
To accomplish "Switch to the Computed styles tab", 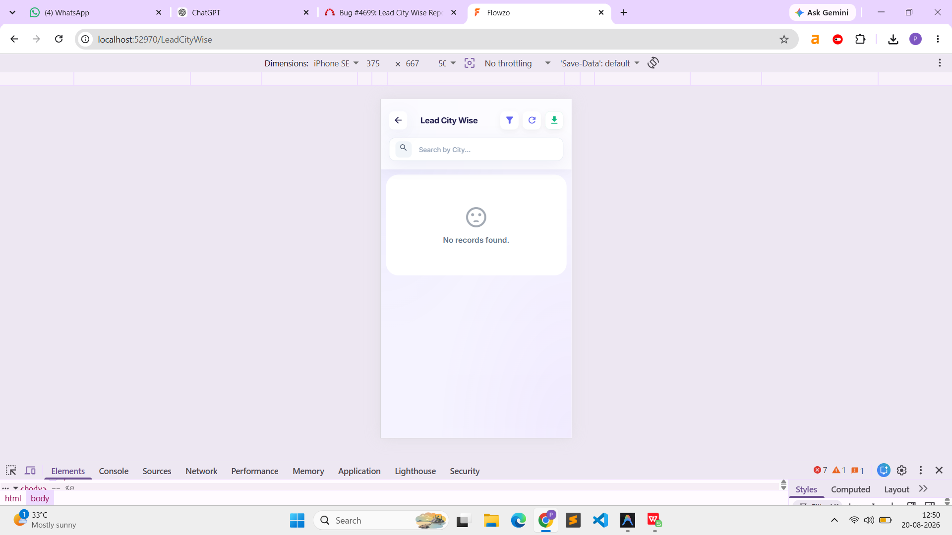I will coord(850,489).
